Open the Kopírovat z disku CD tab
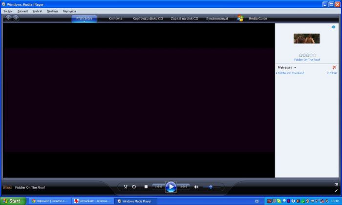Screen dimensions: 342x205 (148, 19)
